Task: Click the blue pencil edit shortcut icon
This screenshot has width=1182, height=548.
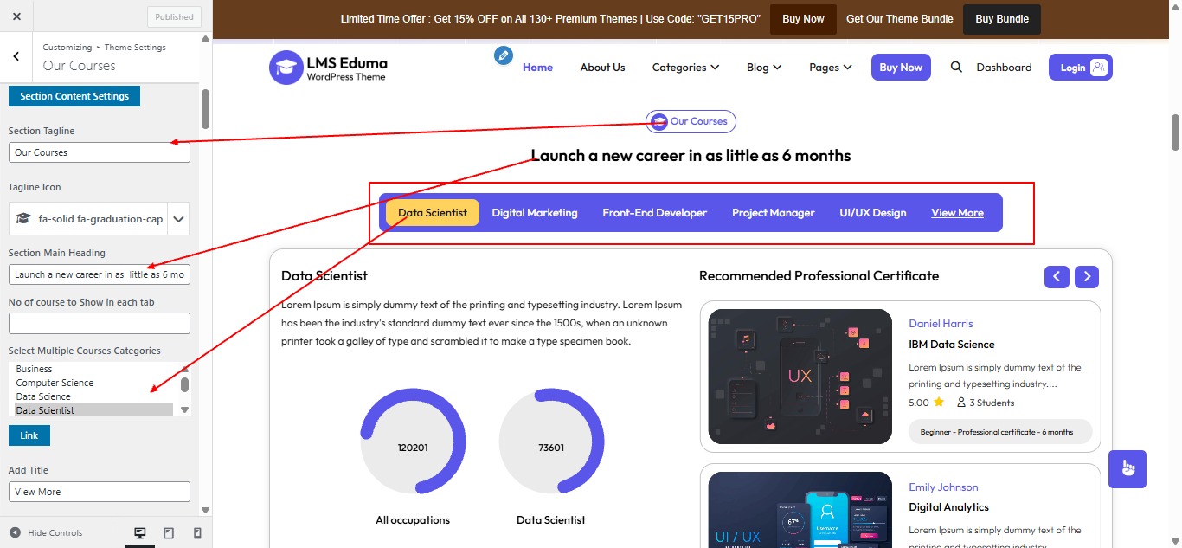Action: coord(503,55)
